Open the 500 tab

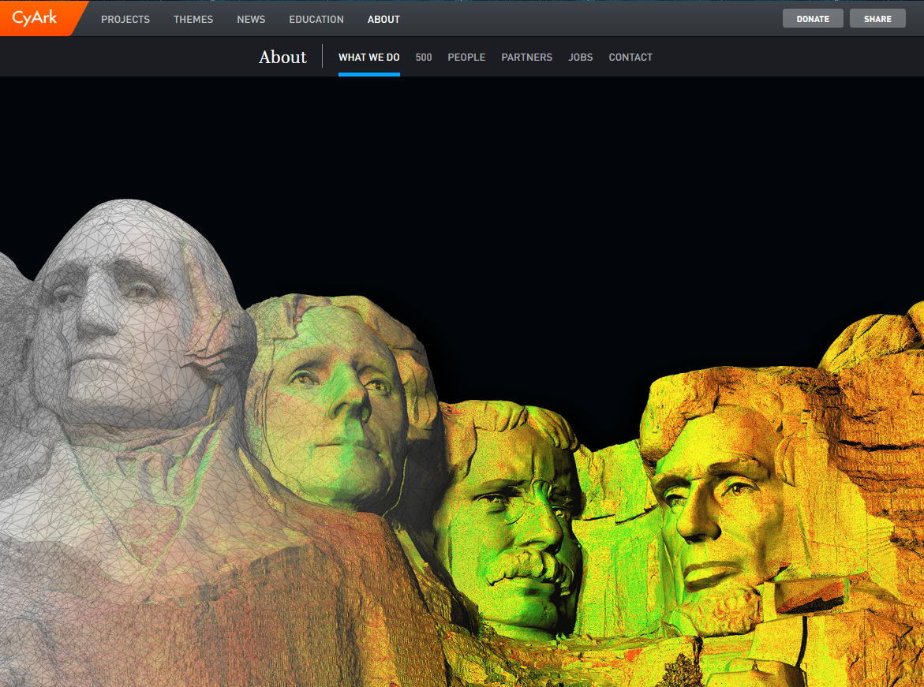(x=424, y=57)
